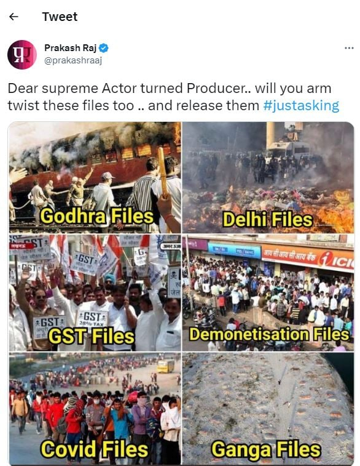Viewport: 360px width, 466px height.
Task: Open the Godhra Files image
Action: point(95,177)
